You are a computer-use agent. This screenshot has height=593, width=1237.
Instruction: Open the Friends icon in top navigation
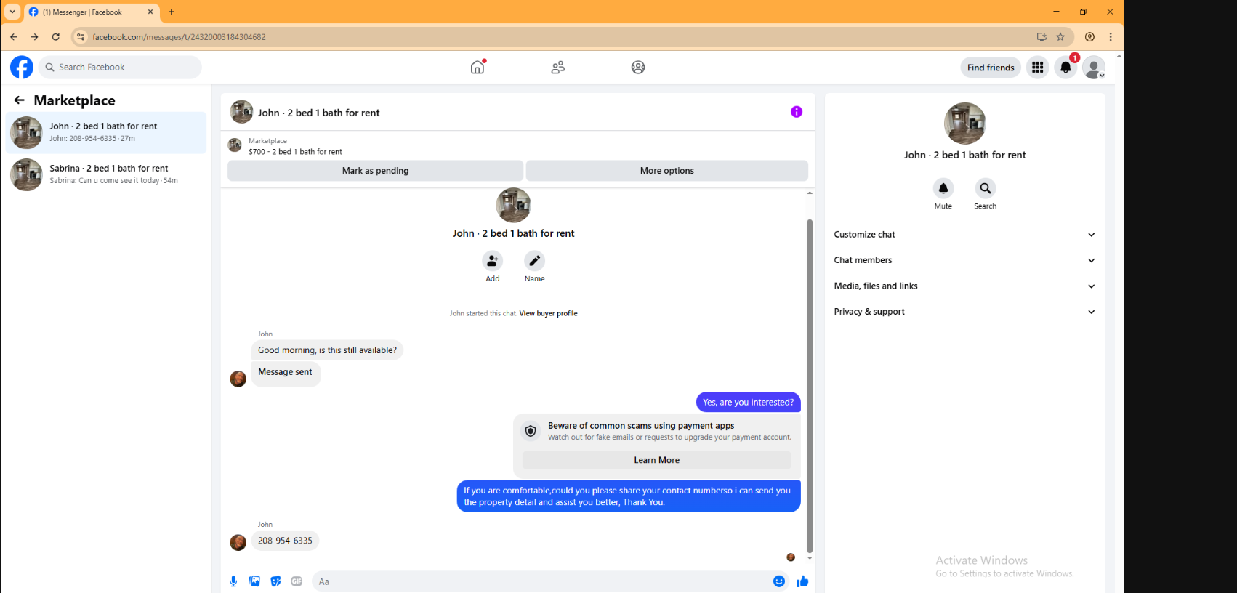tap(558, 68)
